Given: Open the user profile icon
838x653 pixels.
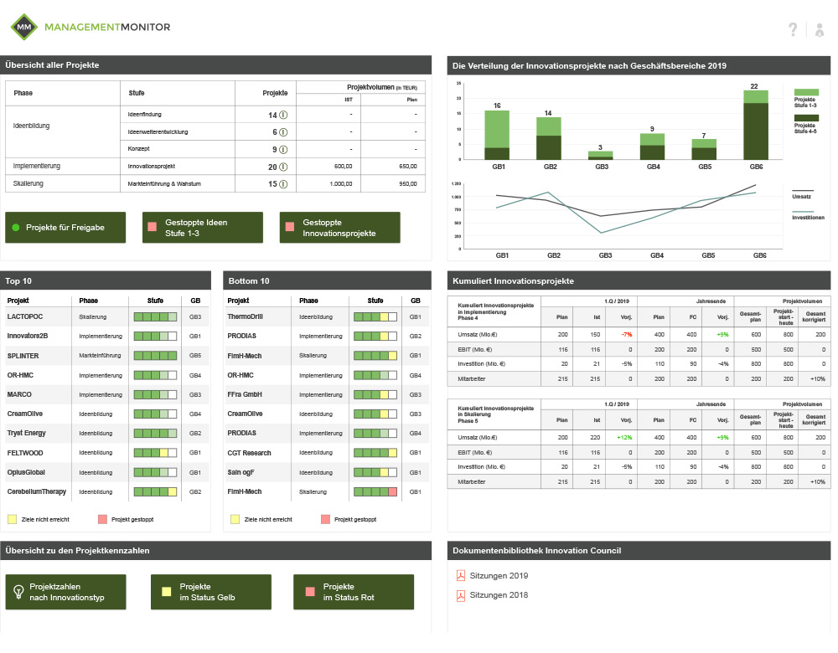Looking at the screenshot, I should pos(820,29).
